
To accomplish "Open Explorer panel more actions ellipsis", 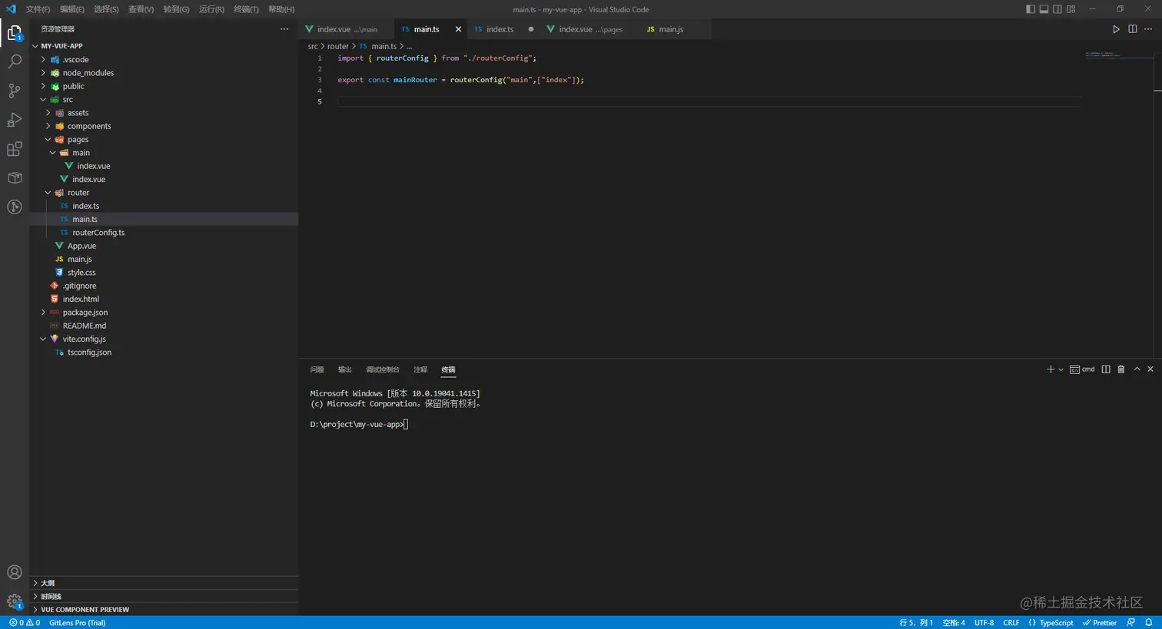I will coord(284,29).
